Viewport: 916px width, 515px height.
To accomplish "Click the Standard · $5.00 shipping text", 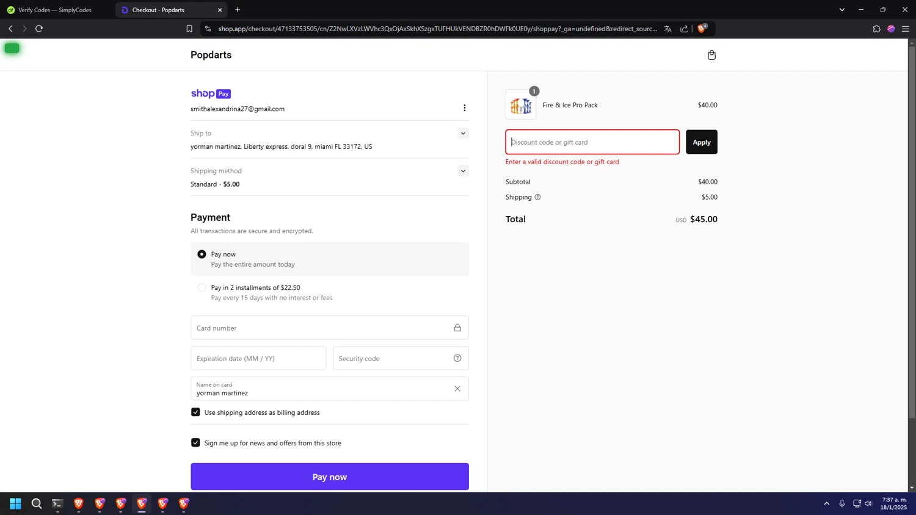I will coord(215,184).
